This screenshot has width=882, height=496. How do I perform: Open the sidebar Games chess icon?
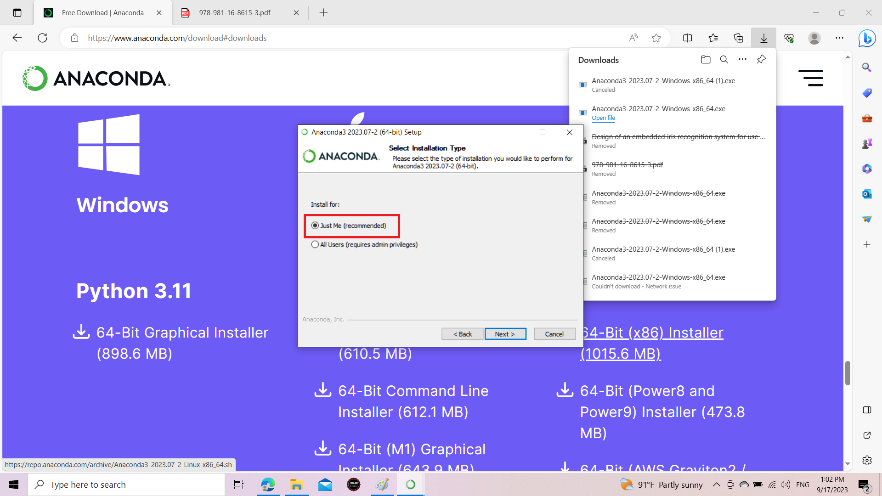tap(867, 144)
